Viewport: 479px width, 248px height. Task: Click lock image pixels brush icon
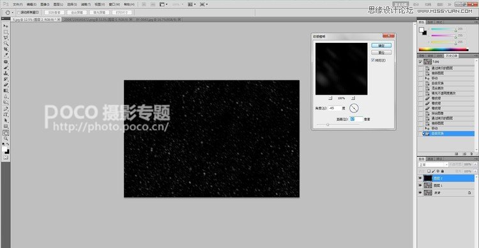click(434, 171)
